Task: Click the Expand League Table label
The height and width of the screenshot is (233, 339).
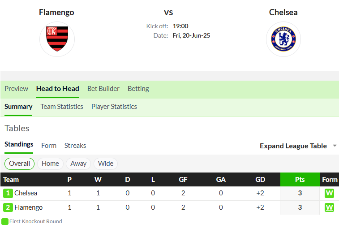Action: click(x=293, y=146)
